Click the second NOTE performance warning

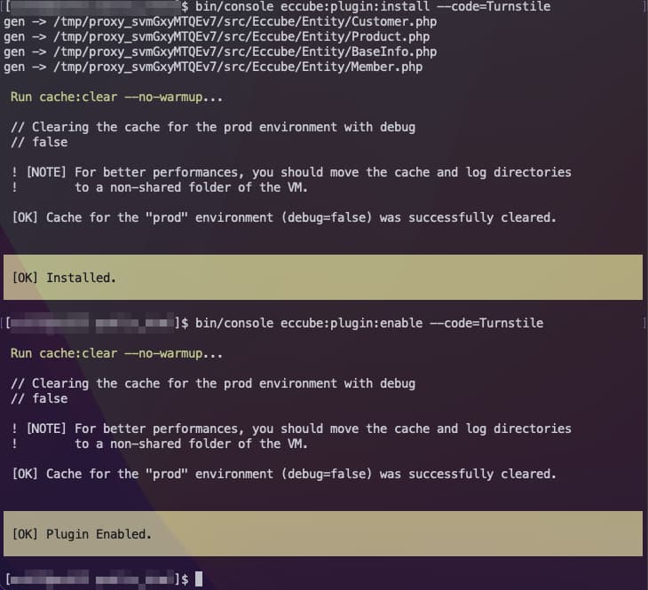[291, 436]
